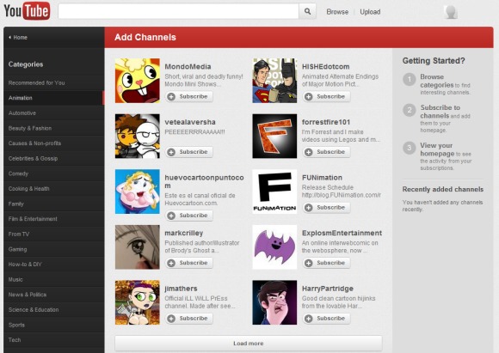Viewport: 499px width, 353px height.
Task: Click the search magnifier button
Action: point(307,11)
